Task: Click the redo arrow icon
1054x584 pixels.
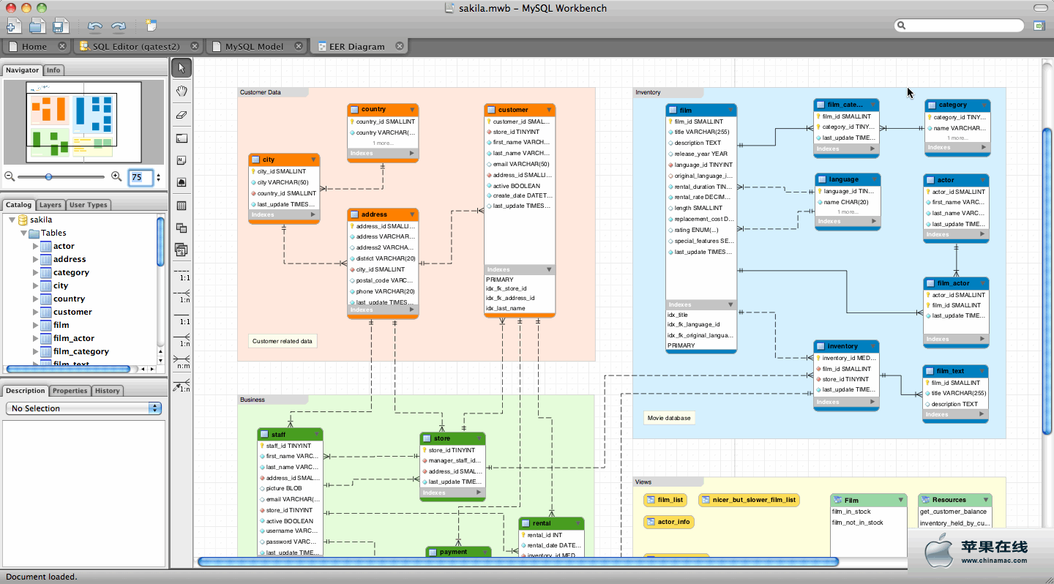Action: click(118, 26)
